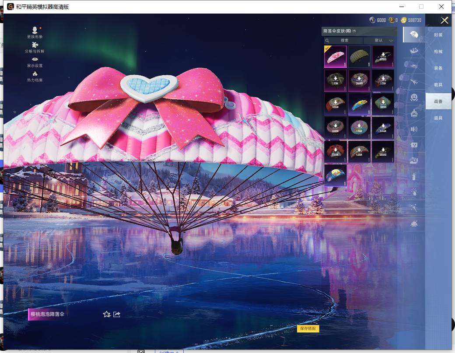Click the info icon beside 降落伞皮肤
455x353 pixels.
pyautogui.click(x=354, y=31)
